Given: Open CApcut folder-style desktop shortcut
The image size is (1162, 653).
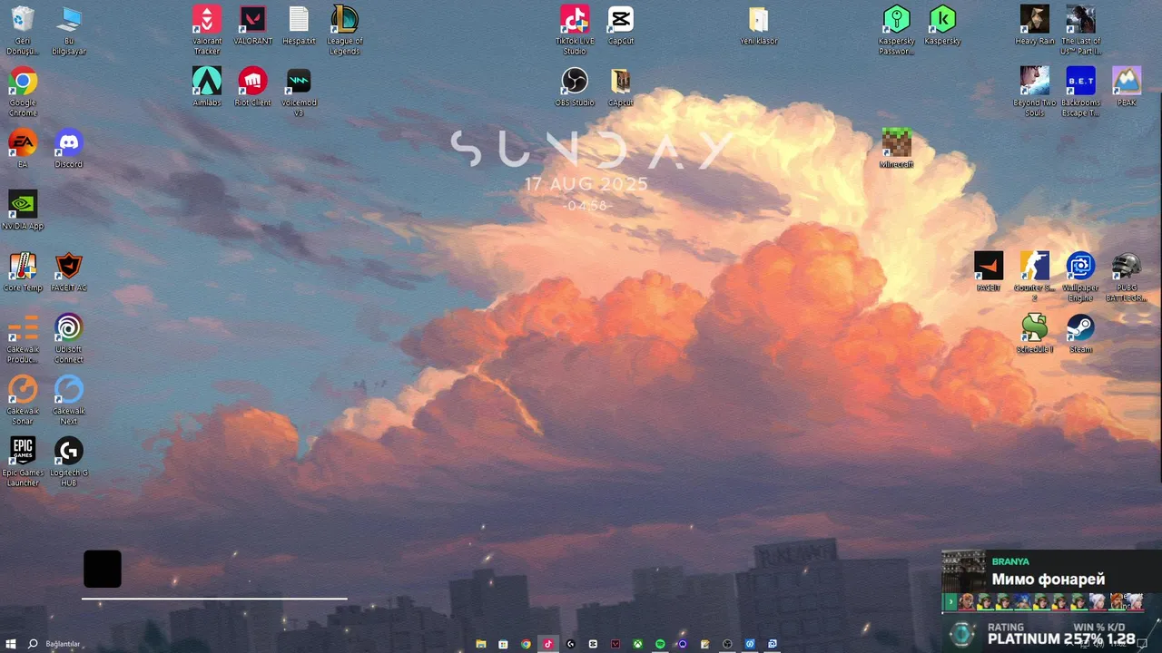Looking at the screenshot, I should coord(621,86).
